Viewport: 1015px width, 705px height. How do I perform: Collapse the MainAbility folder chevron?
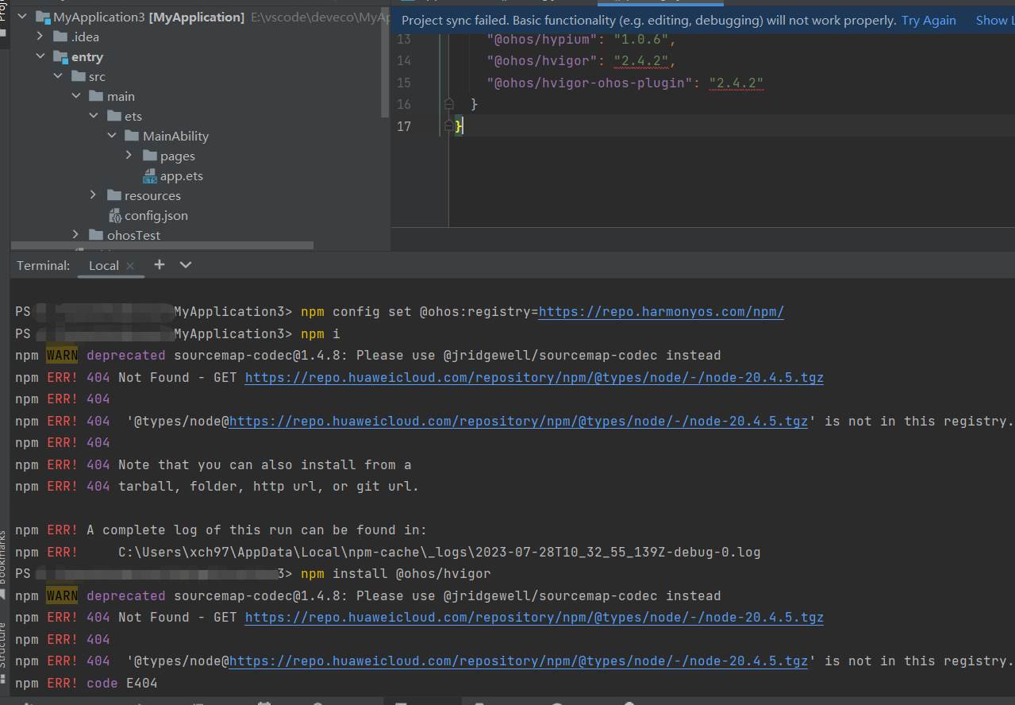point(112,136)
